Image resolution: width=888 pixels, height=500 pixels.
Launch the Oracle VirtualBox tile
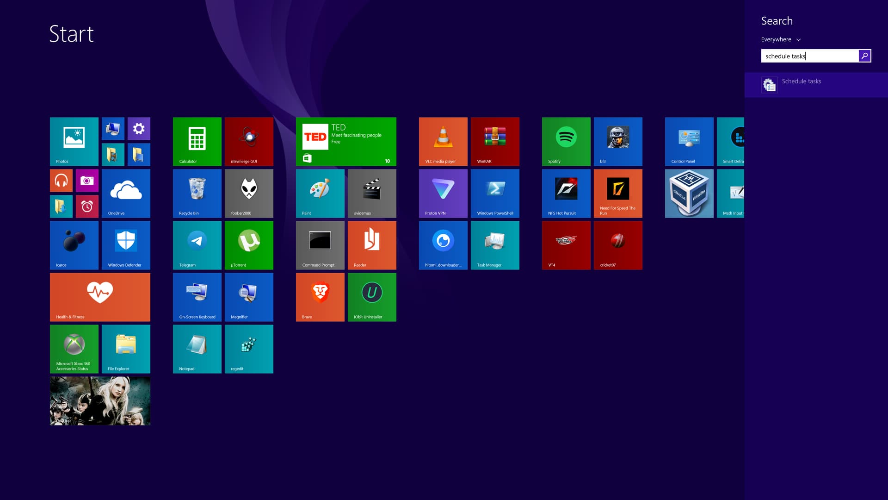[689, 193]
